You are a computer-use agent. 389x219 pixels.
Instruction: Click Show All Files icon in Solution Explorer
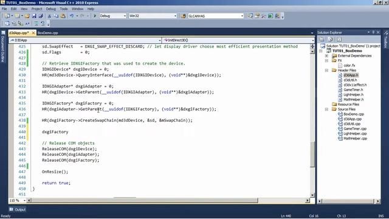pyautogui.click(x=330, y=40)
